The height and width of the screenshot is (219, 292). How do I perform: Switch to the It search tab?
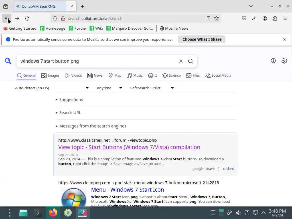(x=153, y=75)
